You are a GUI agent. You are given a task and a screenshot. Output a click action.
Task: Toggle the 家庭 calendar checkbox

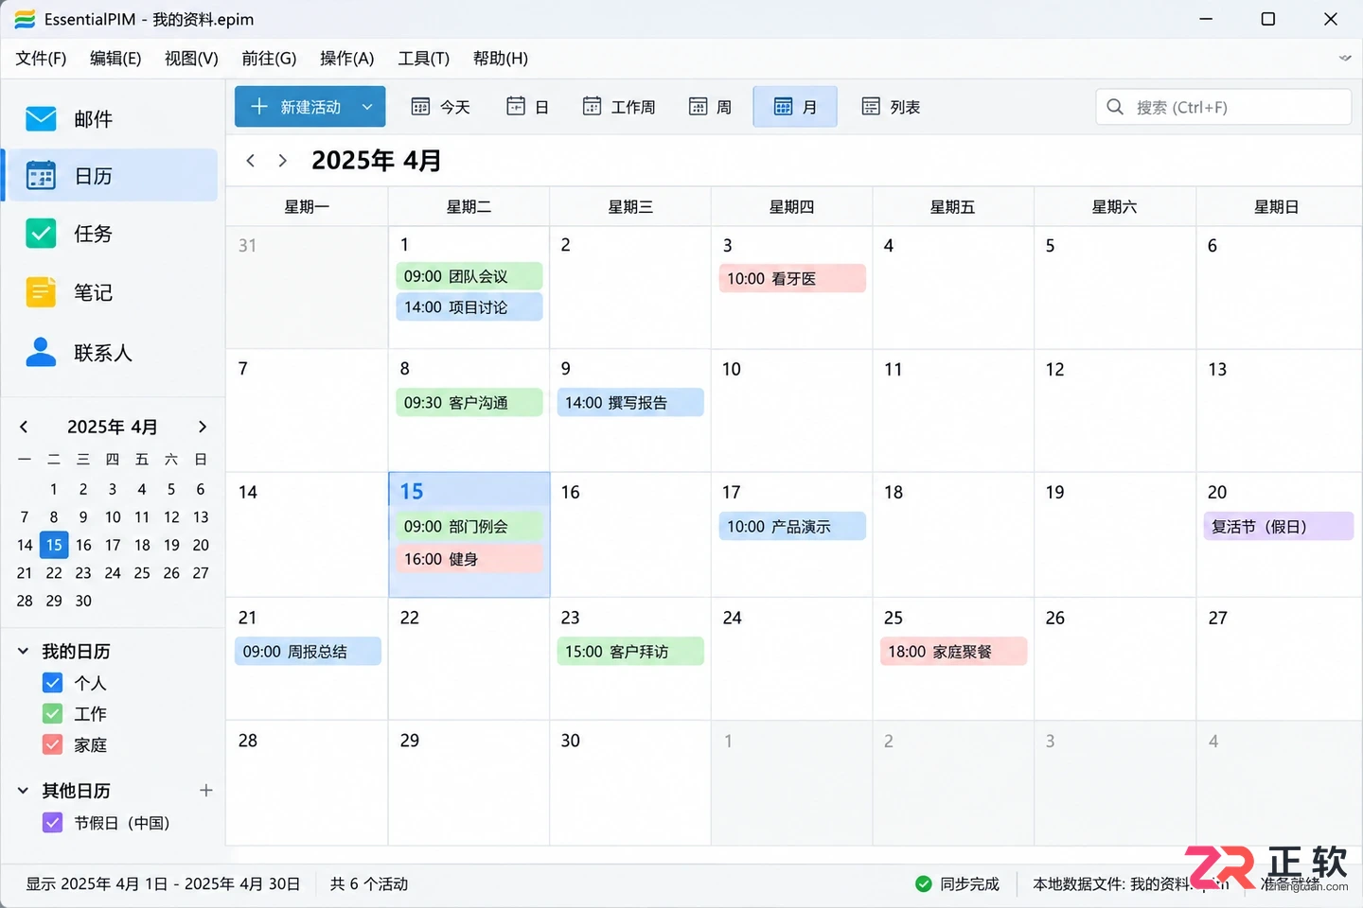pyautogui.click(x=53, y=745)
